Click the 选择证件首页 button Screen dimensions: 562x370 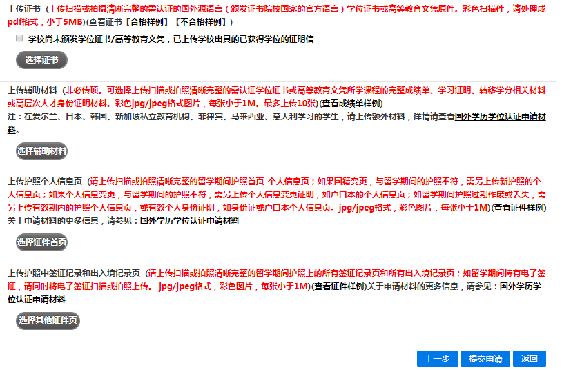click(x=41, y=242)
